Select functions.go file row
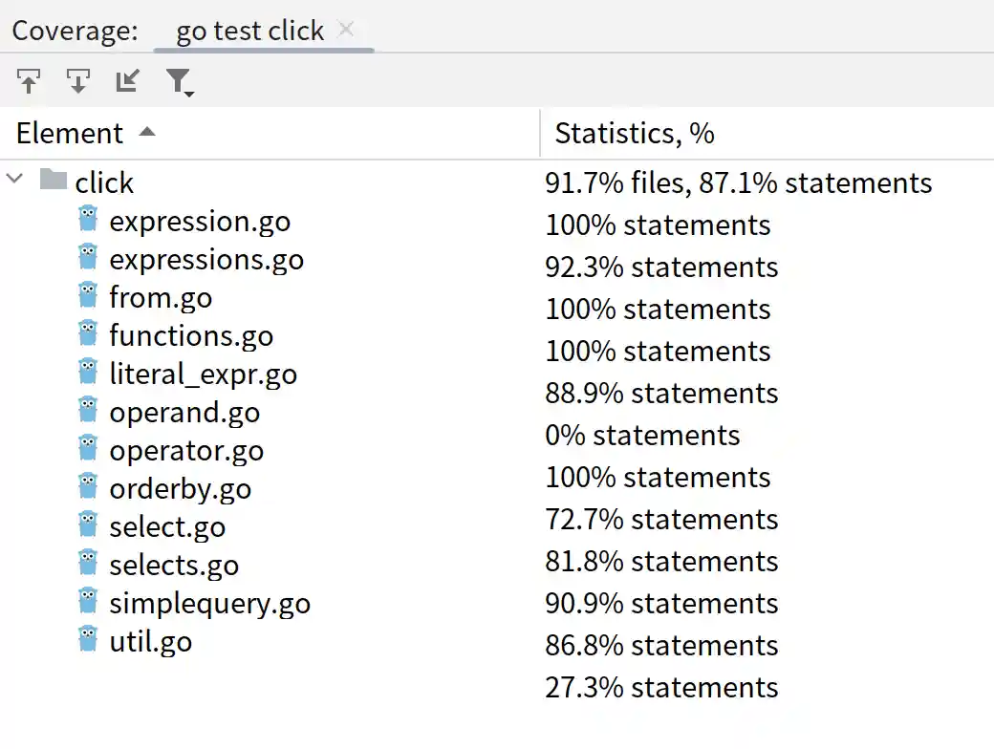Screen dimensions: 994x749 point(191,335)
